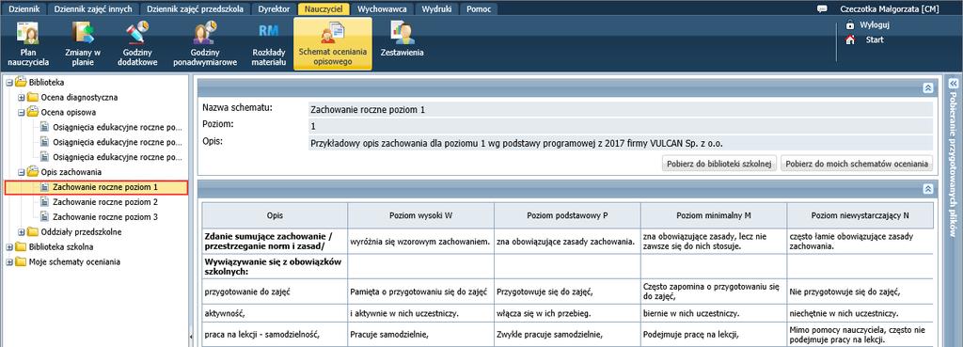The width and height of the screenshot is (963, 347).
Task: Collapse the Pobieranie przygotowanych plików side panel
Action: coord(954,83)
